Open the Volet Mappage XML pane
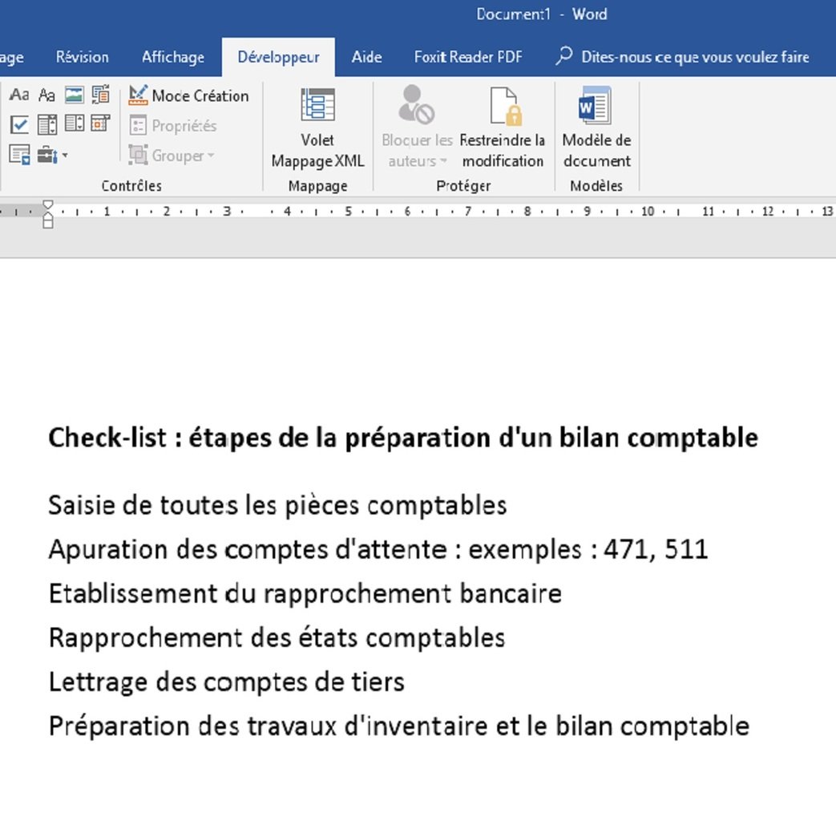 pyautogui.click(x=317, y=128)
